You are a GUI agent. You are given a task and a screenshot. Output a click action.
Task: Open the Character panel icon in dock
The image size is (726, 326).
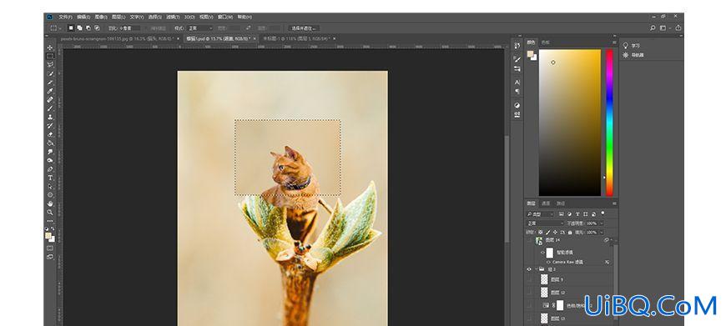tap(517, 83)
